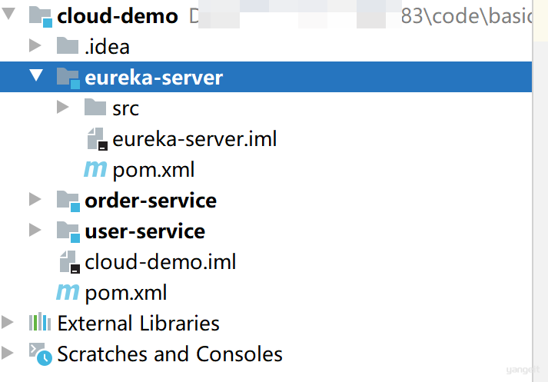
Task: Collapse the eureka-server module arrow
Action: click(36, 75)
